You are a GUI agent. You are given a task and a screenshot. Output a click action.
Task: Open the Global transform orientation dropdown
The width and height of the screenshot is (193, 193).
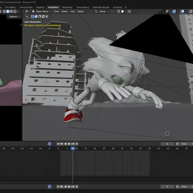click(x=102, y=11)
